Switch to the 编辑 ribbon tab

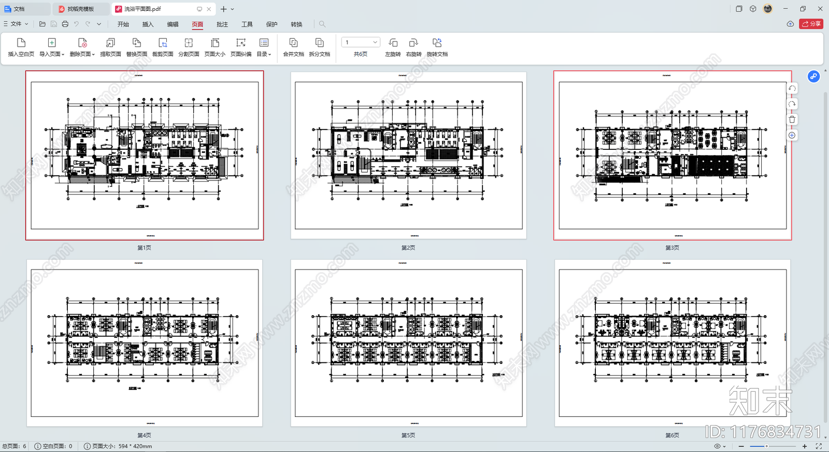(173, 24)
